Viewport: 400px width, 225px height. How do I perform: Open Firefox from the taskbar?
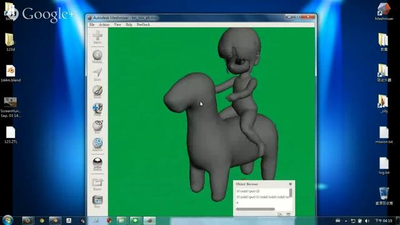point(27,221)
